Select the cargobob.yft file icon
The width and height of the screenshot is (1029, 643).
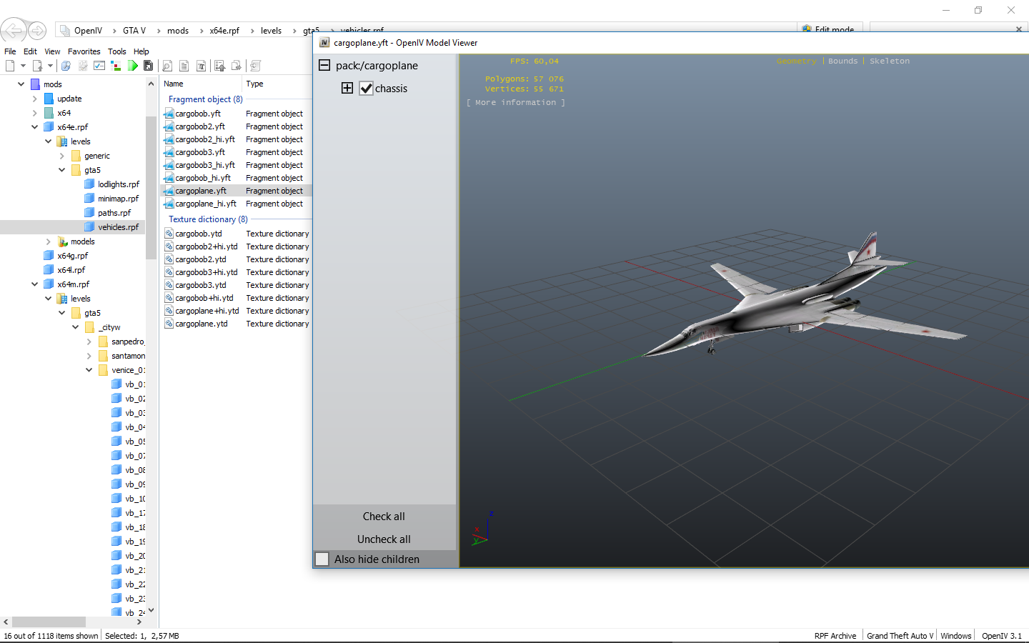point(169,114)
